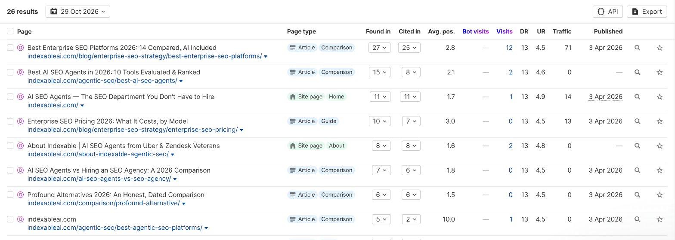Check the Enterprise SEO Pricing row

click(x=10, y=121)
